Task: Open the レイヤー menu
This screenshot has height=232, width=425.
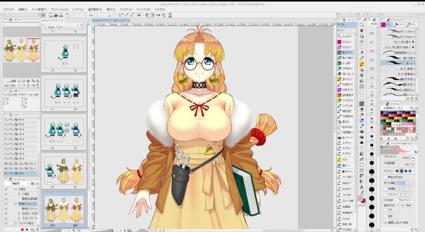Action: coord(78,9)
